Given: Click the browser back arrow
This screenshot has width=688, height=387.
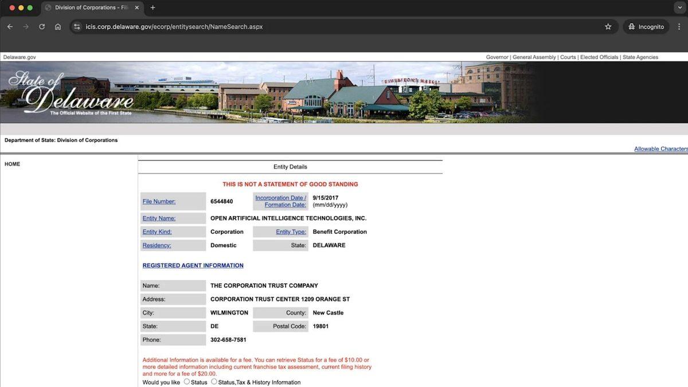Looking at the screenshot, I should tap(10, 27).
